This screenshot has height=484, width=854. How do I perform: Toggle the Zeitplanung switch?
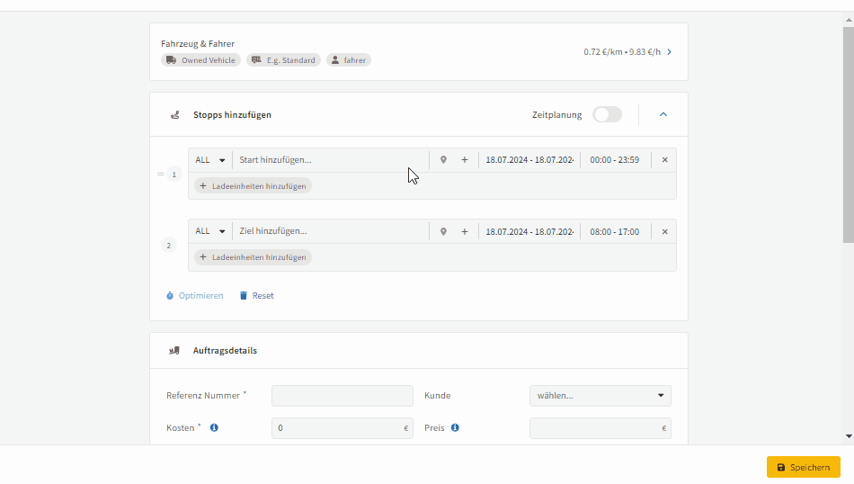[607, 114]
